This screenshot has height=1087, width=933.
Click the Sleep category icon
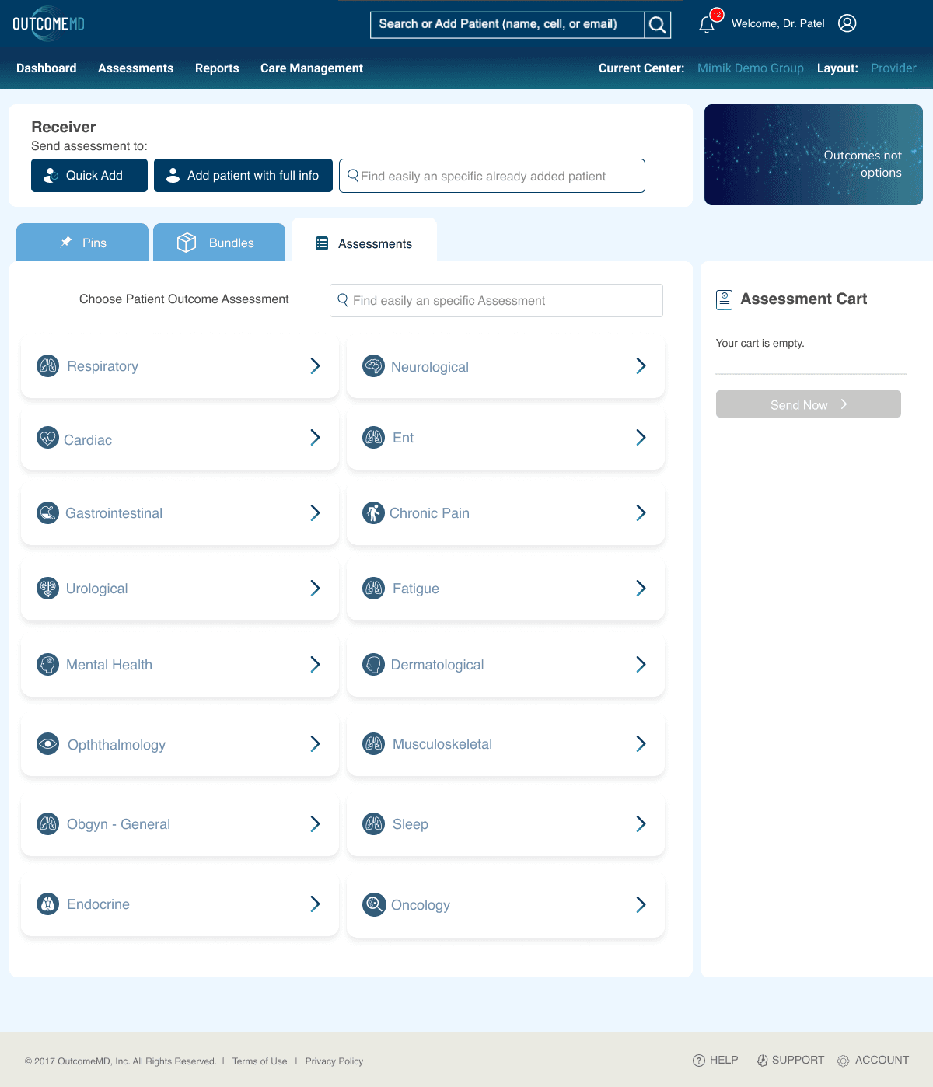[x=374, y=823]
